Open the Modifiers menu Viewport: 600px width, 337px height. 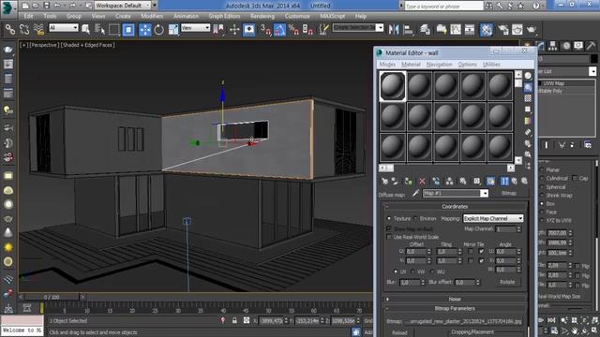pos(152,16)
